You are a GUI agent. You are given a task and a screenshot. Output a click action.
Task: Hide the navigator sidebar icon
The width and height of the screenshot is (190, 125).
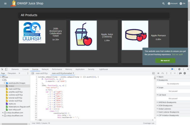[x=33, y=73]
